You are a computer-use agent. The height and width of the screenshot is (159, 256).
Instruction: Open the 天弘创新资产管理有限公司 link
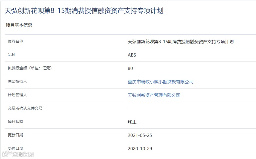(154, 95)
